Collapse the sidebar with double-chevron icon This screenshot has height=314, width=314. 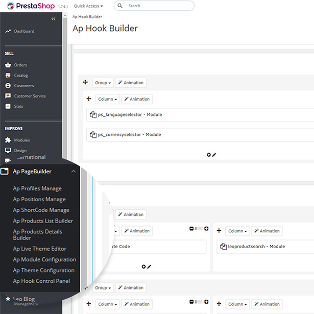[x=53, y=19]
